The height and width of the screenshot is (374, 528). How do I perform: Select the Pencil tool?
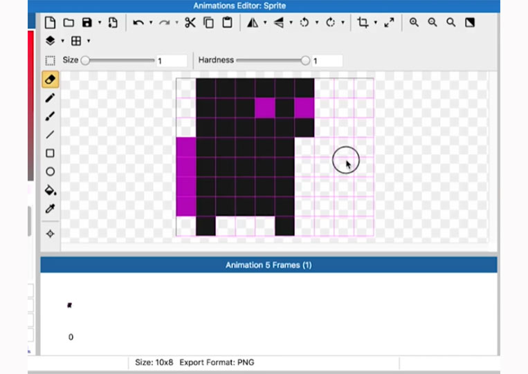51,98
